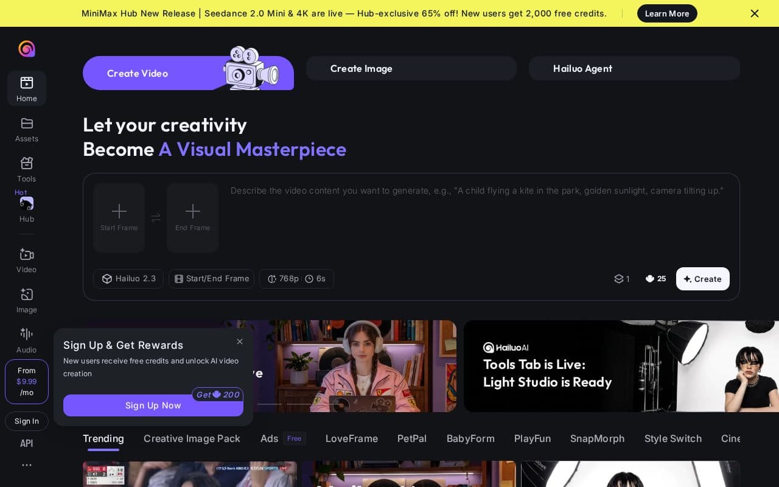Click the Hailuo logo at top left

pos(27,49)
